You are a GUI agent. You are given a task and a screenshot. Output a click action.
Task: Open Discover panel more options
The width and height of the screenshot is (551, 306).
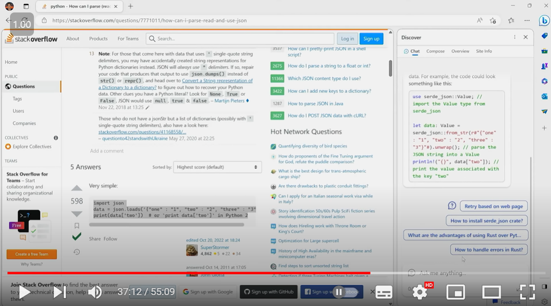tap(515, 37)
